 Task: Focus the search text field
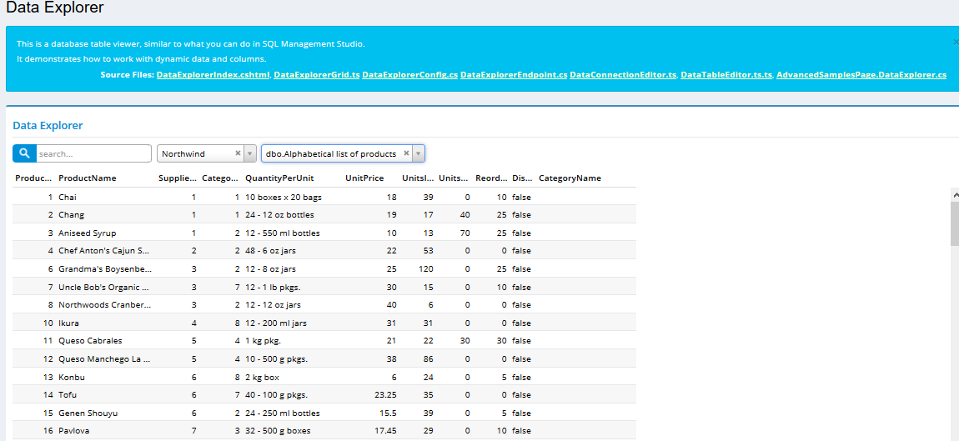pyautogui.click(x=93, y=153)
